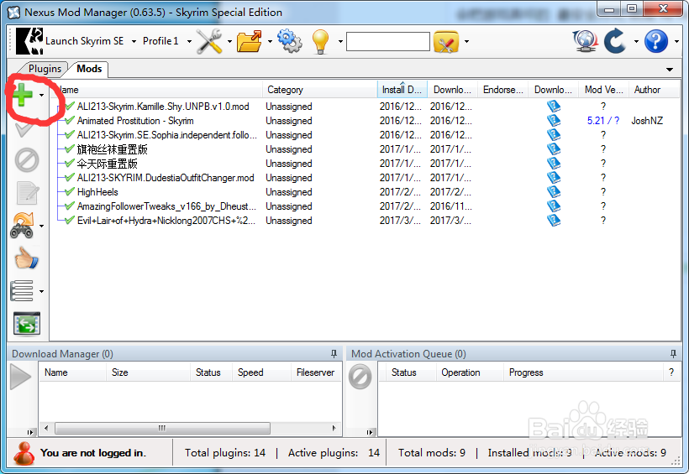Screen dimensions: 689x474
Task: Toggle checkmark for HighHeels mod
Action: coord(70,192)
